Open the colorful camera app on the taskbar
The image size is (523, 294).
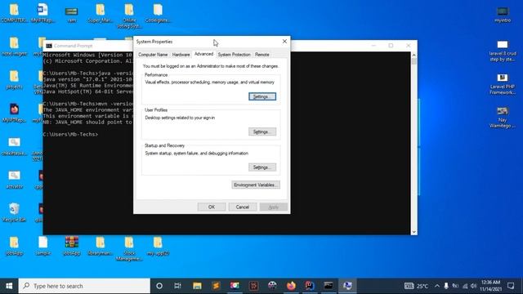point(235,286)
